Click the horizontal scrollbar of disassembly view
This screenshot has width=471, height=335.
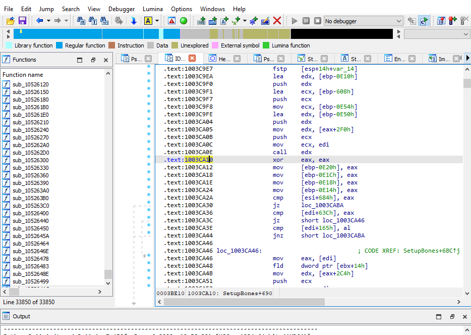click(x=244, y=302)
